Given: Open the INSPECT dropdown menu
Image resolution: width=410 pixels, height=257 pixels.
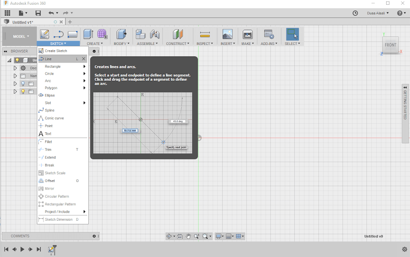Looking at the screenshot, I should tap(205, 43).
